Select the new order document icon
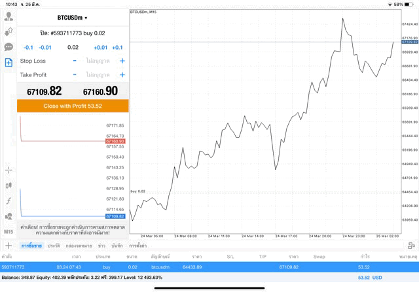 coord(9,63)
